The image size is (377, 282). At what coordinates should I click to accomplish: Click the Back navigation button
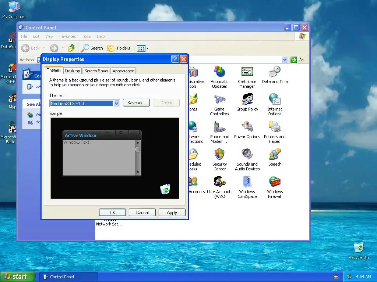tap(30, 48)
